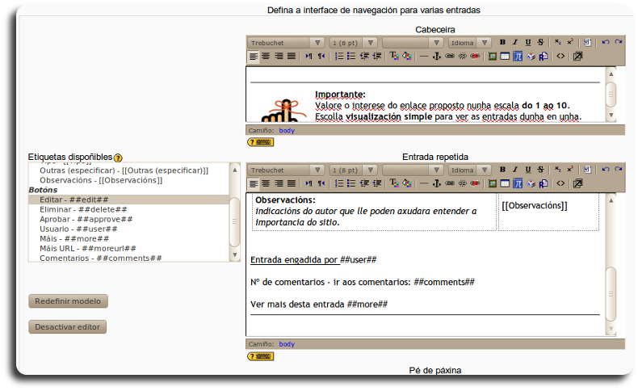
Task: Select 'Comentarios - ##comments##' in tag list
Action: tap(100, 259)
